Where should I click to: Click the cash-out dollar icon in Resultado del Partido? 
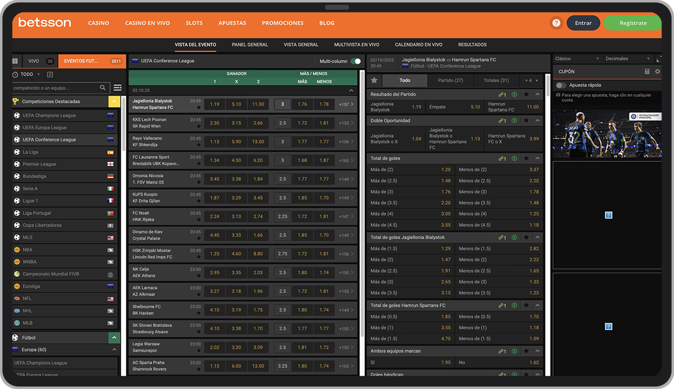tap(514, 95)
